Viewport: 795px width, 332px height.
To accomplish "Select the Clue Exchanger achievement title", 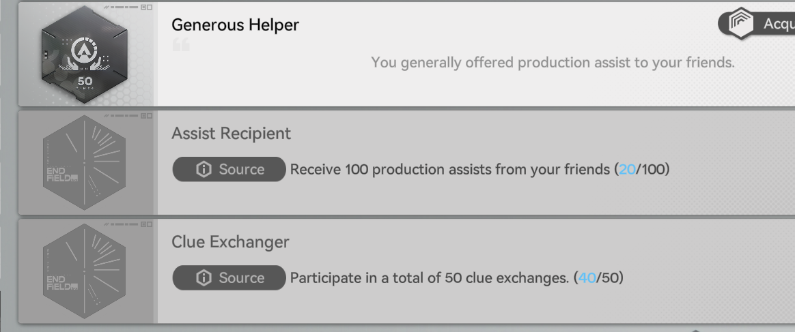I will 230,242.
